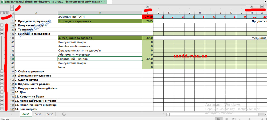
Task: Switch to the Лист1 sheet tab
Action: coord(26,114)
